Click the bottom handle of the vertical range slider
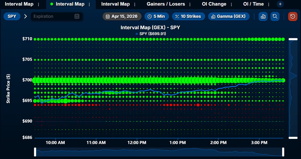 (293, 138)
